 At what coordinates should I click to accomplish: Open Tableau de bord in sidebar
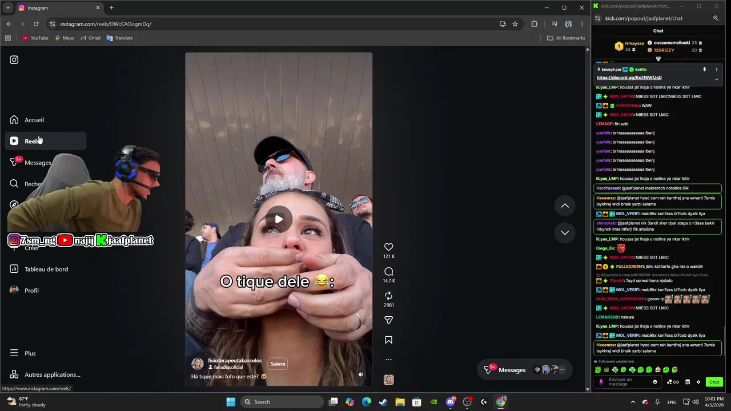click(x=46, y=269)
